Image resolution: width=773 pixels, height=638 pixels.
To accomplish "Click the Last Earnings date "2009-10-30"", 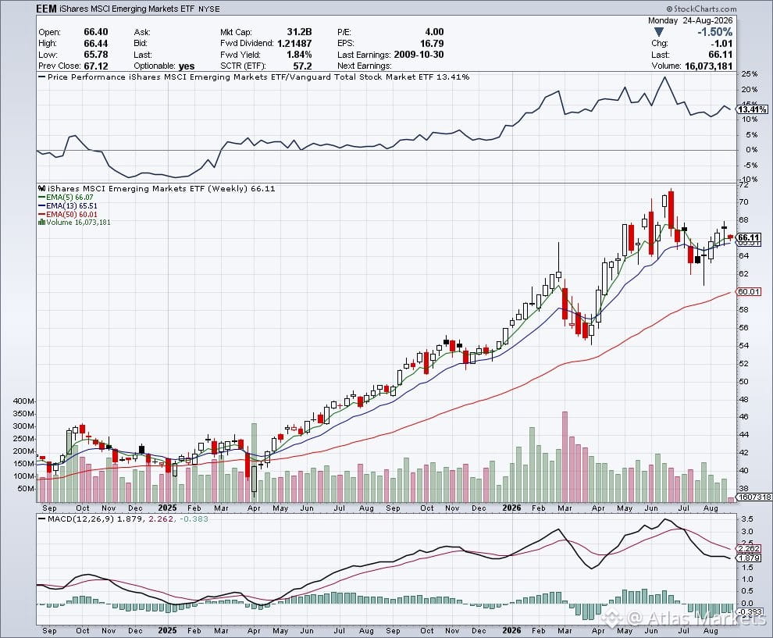I will click(x=419, y=55).
